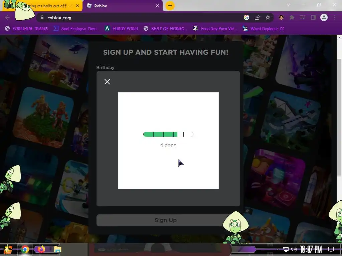Go back with the browser back arrow

(x=7, y=18)
